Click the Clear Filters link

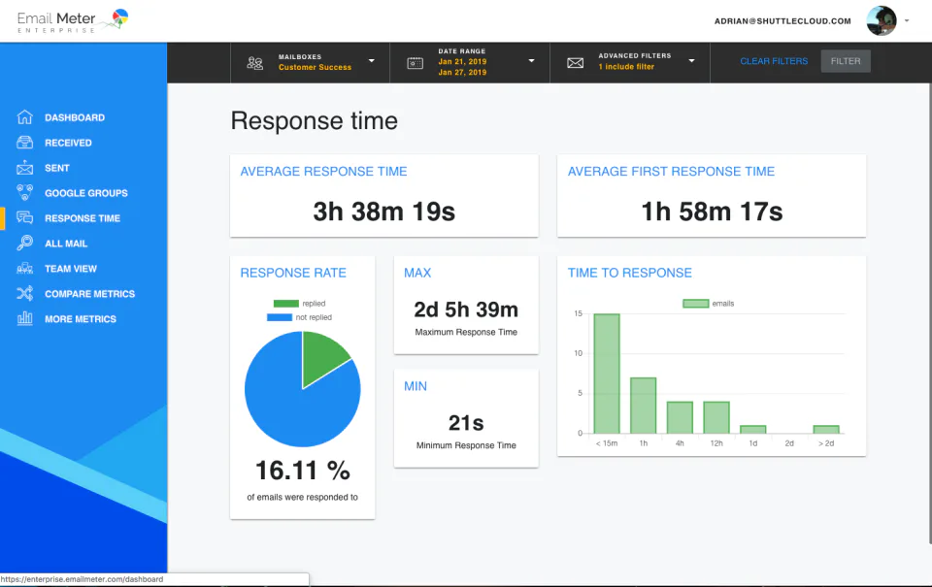774,60
